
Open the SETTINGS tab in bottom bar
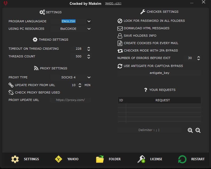(25, 159)
